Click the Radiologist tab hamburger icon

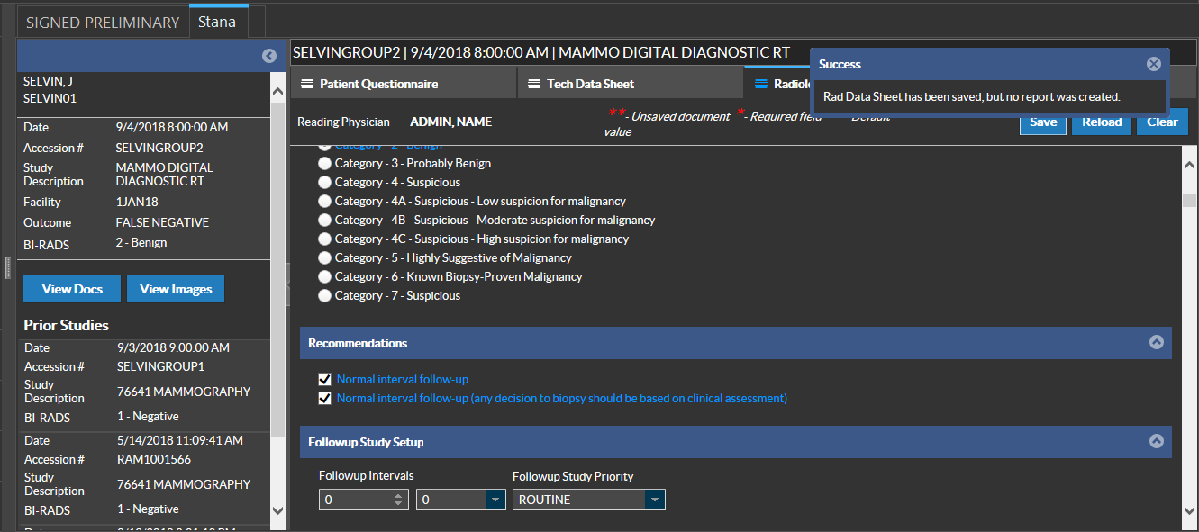(x=760, y=84)
